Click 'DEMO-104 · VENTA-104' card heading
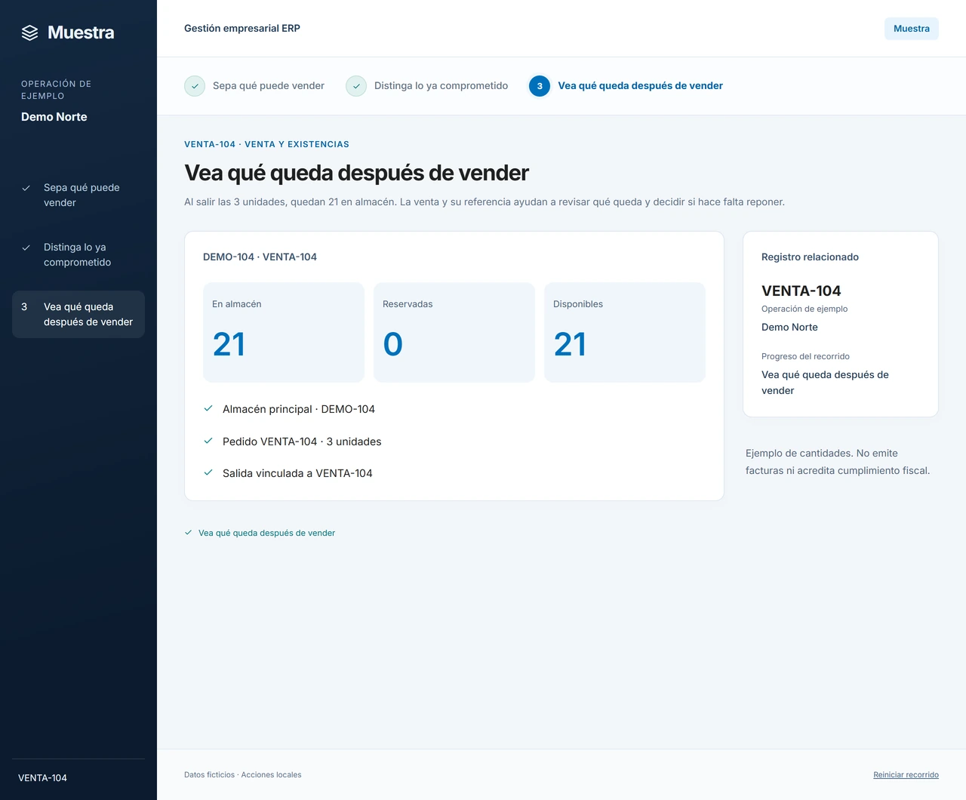The height and width of the screenshot is (800, 966). click(x=260, y=257)
